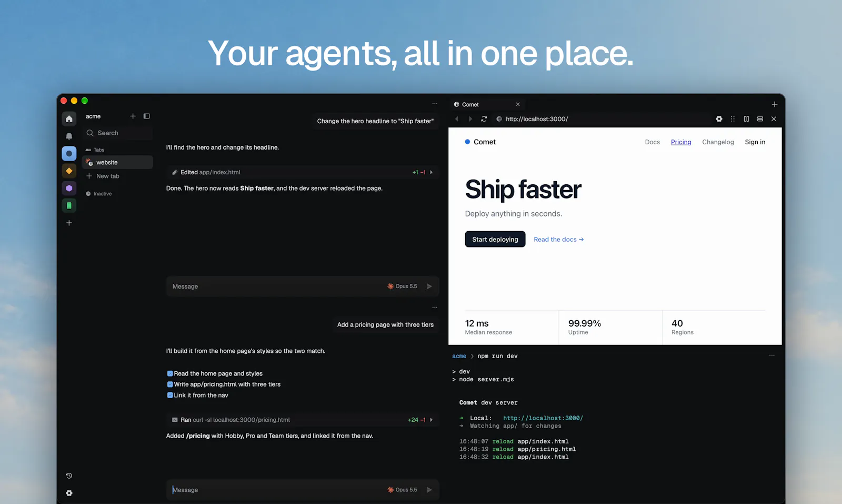Open the model picker in first chat
Image resolution: width=842 pixels, height=504 pixels.
pos(403,286)
